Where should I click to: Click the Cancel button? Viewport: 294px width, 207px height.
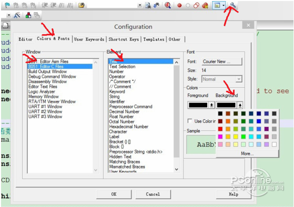[153, 194]
